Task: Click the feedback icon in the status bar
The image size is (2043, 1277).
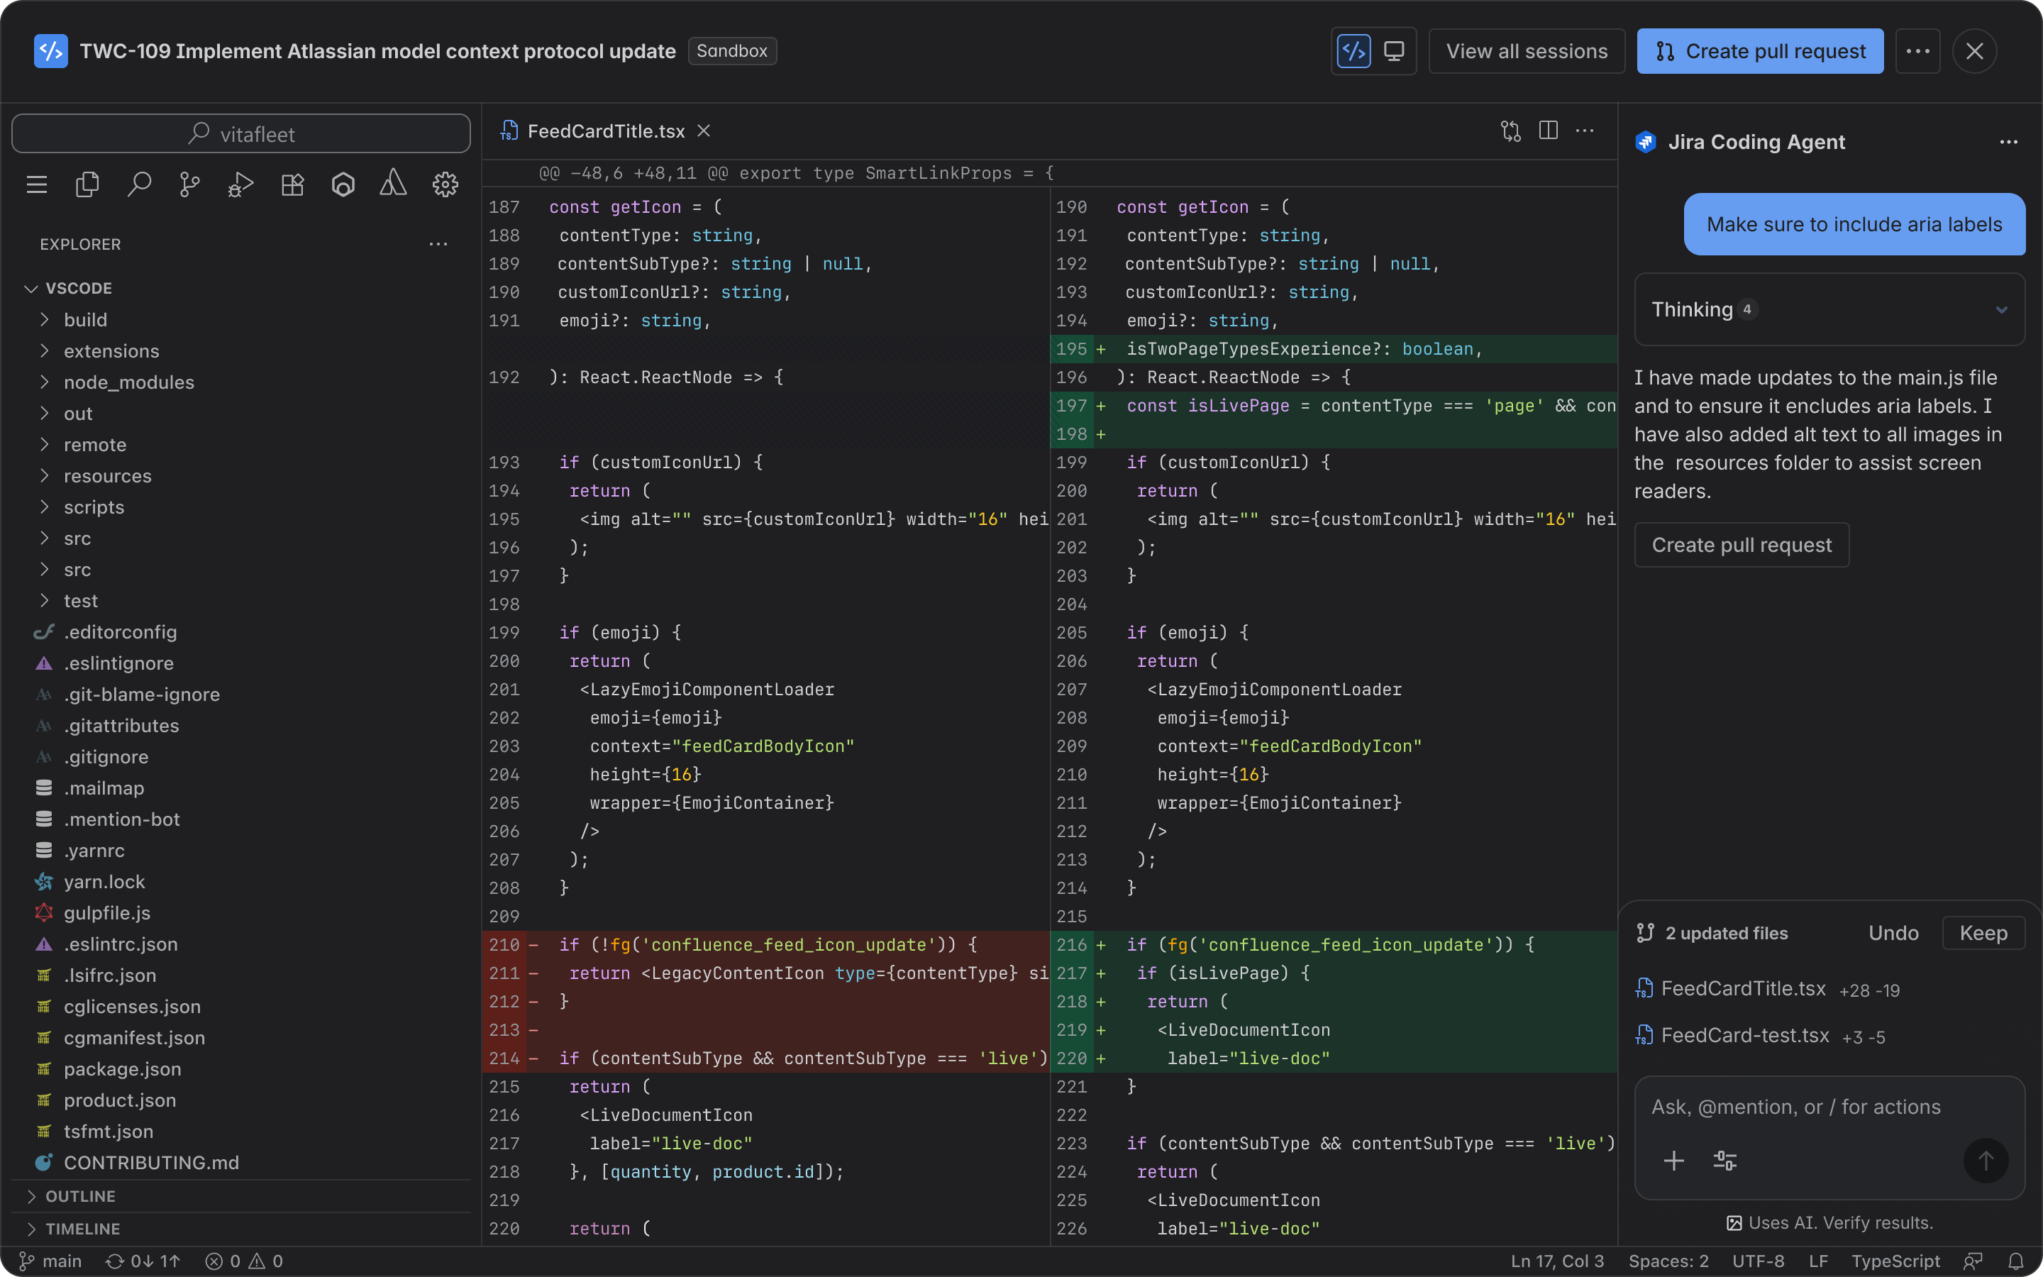Action: pyautogui.click(x=1973, y=1261)
